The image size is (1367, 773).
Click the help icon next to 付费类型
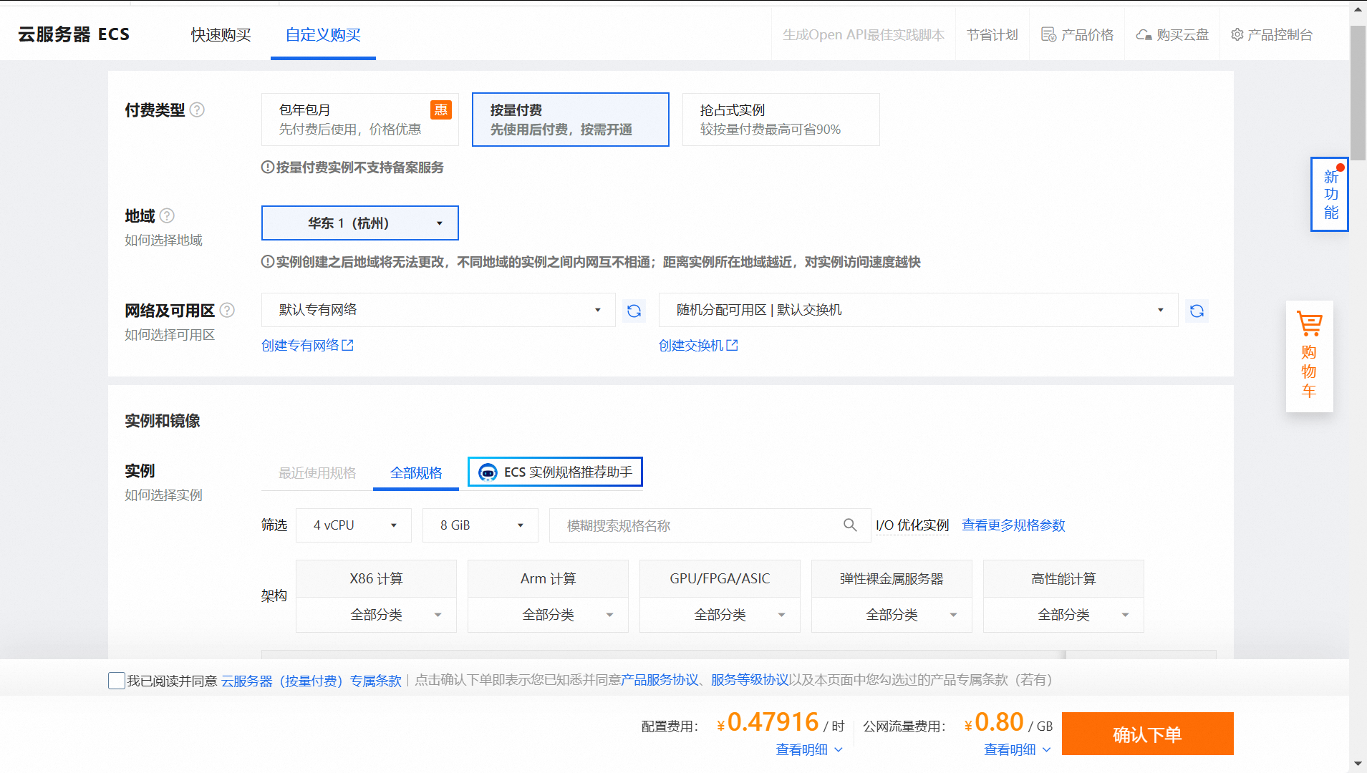coord(197,110)
